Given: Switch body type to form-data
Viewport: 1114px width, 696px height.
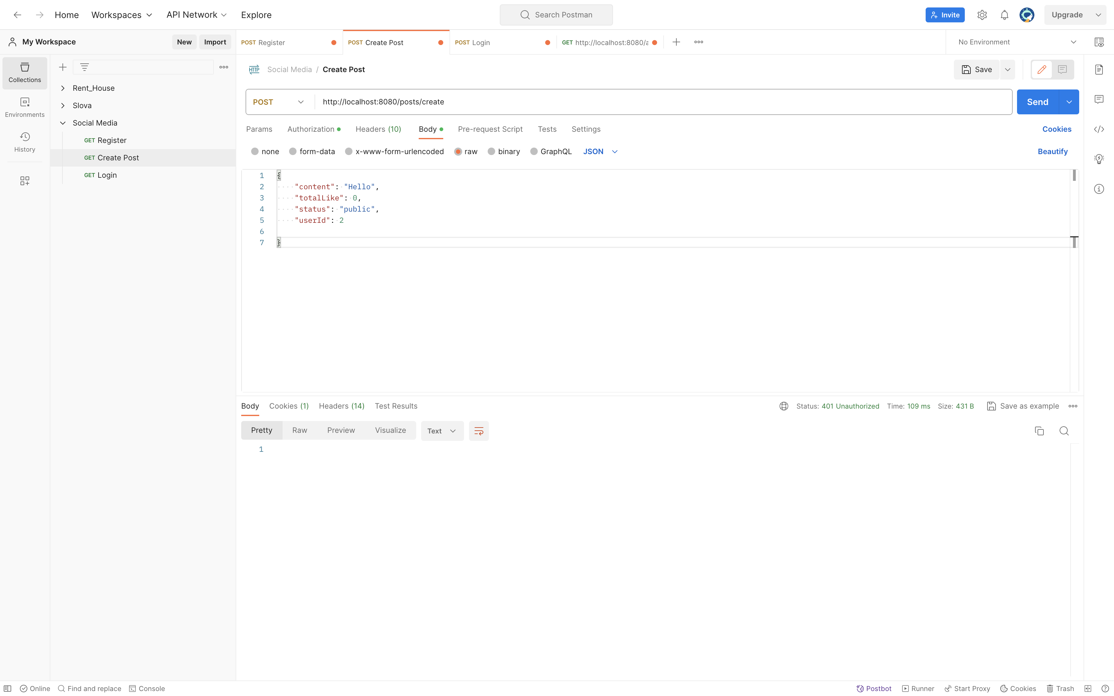Looking at the screenshot, I should (312, 151).
